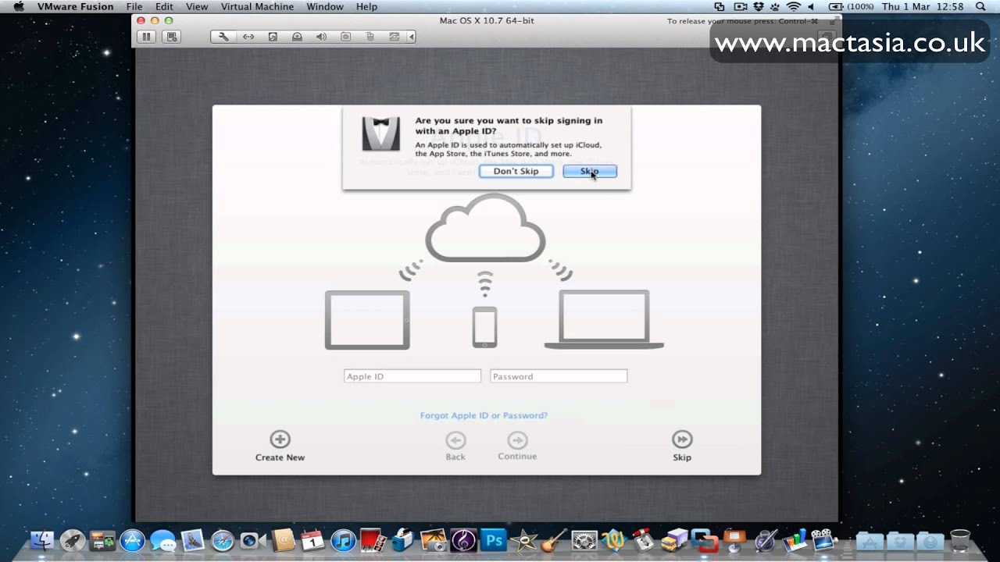This screenshot has height=562, width=1000.
Task: Open the Edit menu
Action: [164, 6]
